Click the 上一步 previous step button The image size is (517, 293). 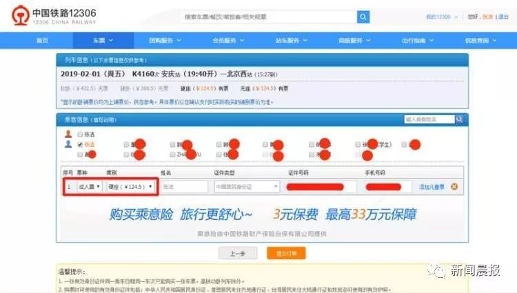238,254
